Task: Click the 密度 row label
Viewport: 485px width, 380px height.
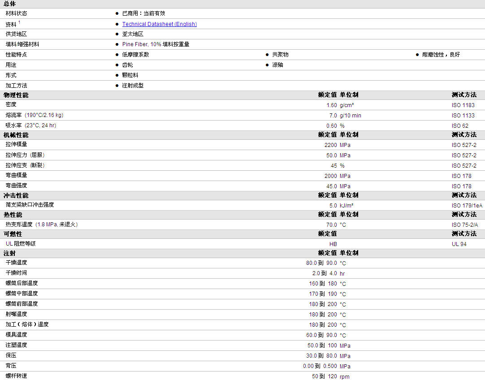Action: pyautogui.click(x=11, y=104)
